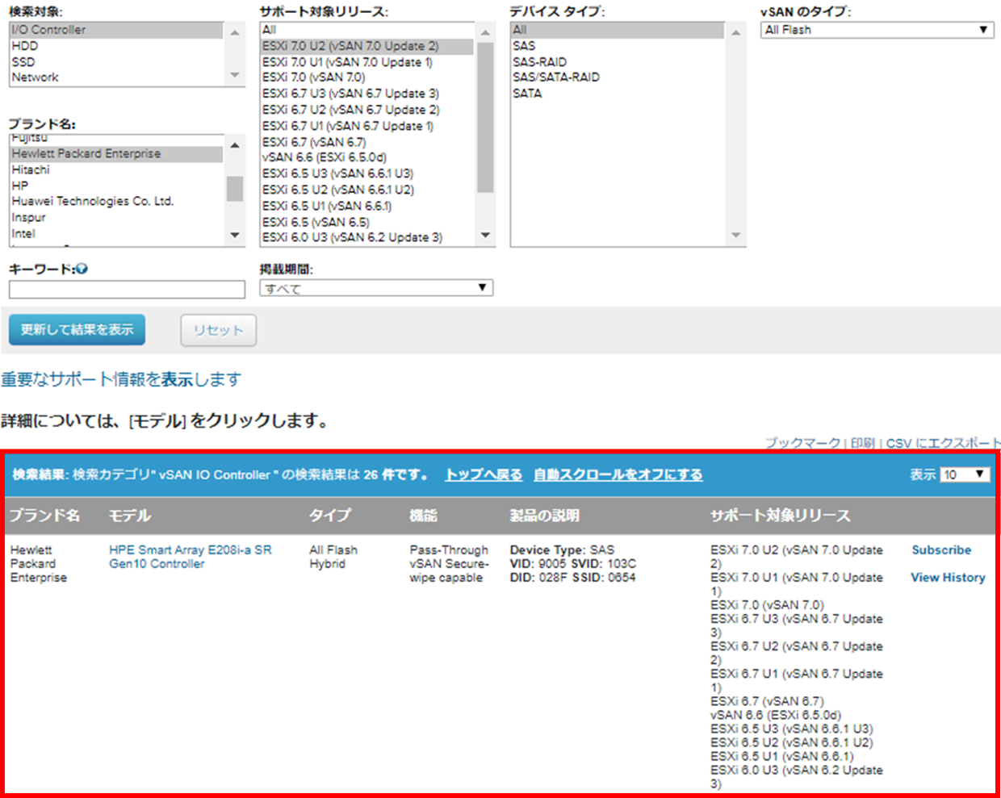Click the 印刷 link

tap(863, 443)
